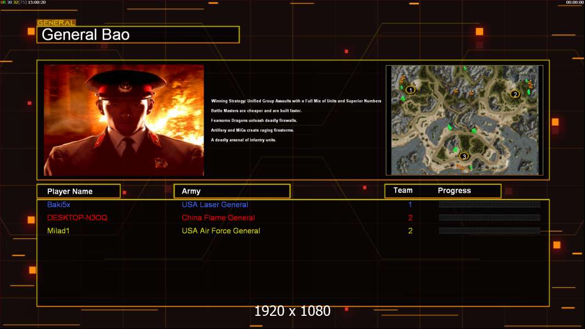Click the General Bao portrait image

pos(124,120)
